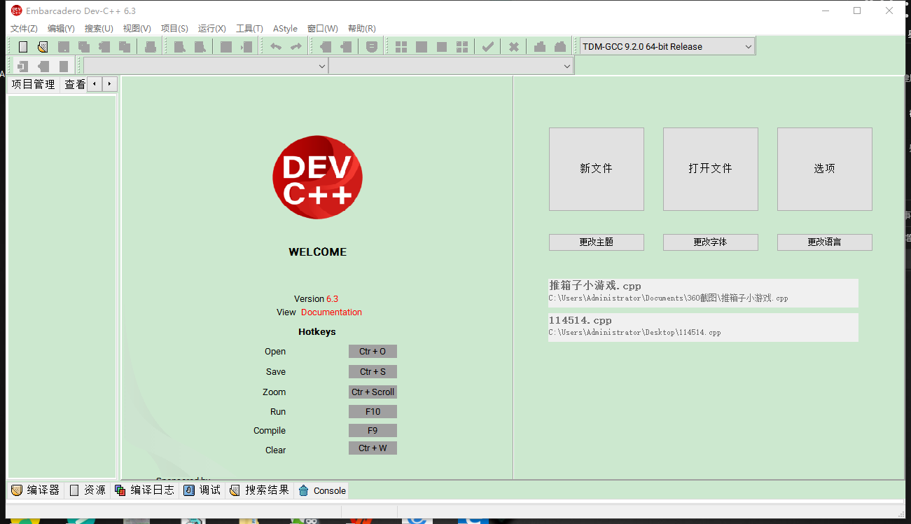Open recent file 推箱子小游戏.cpp
The width and height of the screenshot is (911, 524).
(702, 292)
